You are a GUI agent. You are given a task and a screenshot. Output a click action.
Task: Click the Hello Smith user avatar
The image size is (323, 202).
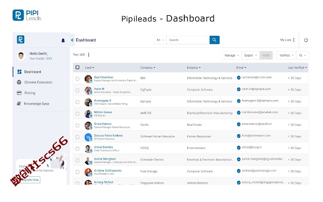click(21, 56)
